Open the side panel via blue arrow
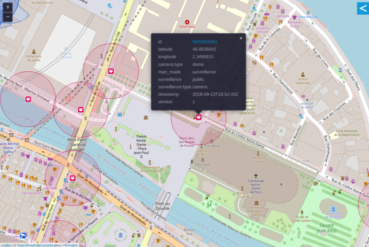The height and width of the screenshot is (247, 369). (363, 9)
